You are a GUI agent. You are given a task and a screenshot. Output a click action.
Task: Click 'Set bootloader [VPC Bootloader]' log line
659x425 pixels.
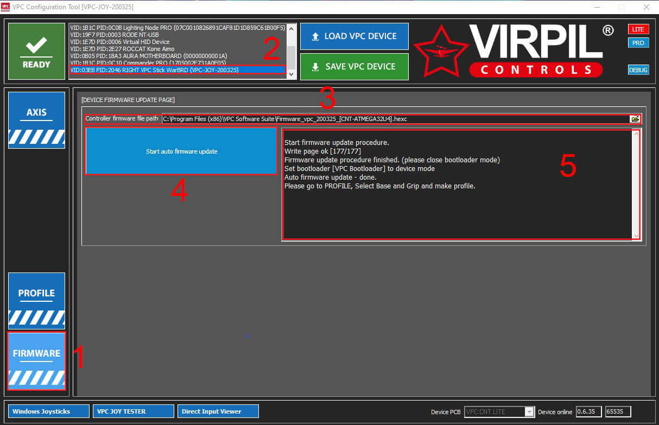click(x=359, y=169)
